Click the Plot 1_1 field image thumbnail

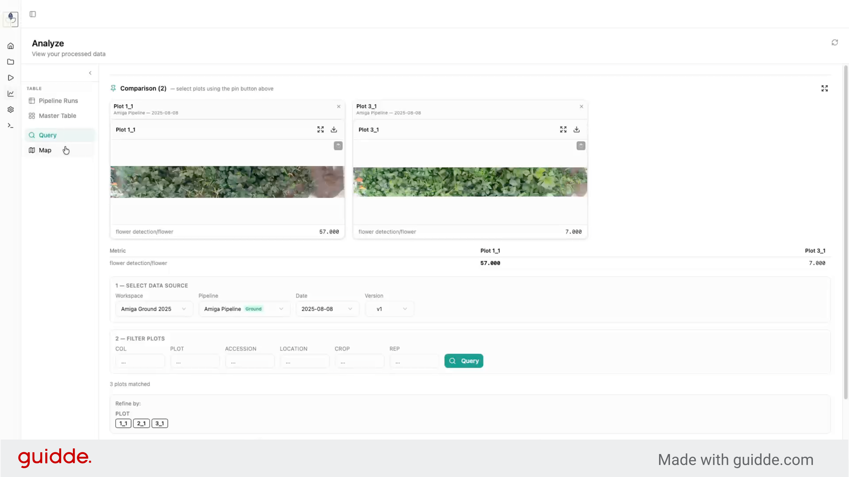click(x=227, y=182)
